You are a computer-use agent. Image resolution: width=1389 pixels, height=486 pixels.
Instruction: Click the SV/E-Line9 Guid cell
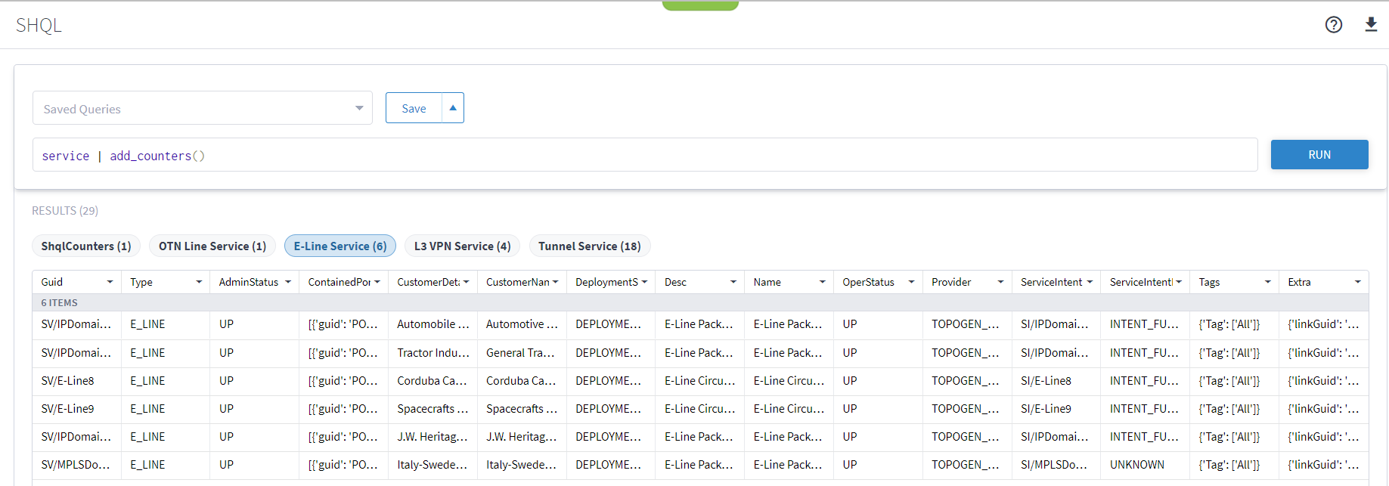[x=76, y=409]
